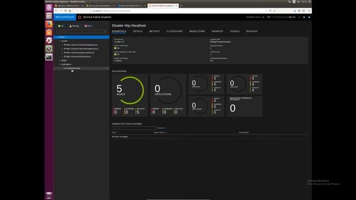Open Firefox hamburger menu
This screenshot has width=356, height=200.
click(x=309, y=11)
